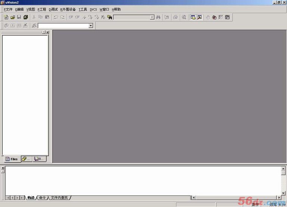Screen dimensions: 287x207
Task: Select the 命令 output tab
Action: (42, 198)
